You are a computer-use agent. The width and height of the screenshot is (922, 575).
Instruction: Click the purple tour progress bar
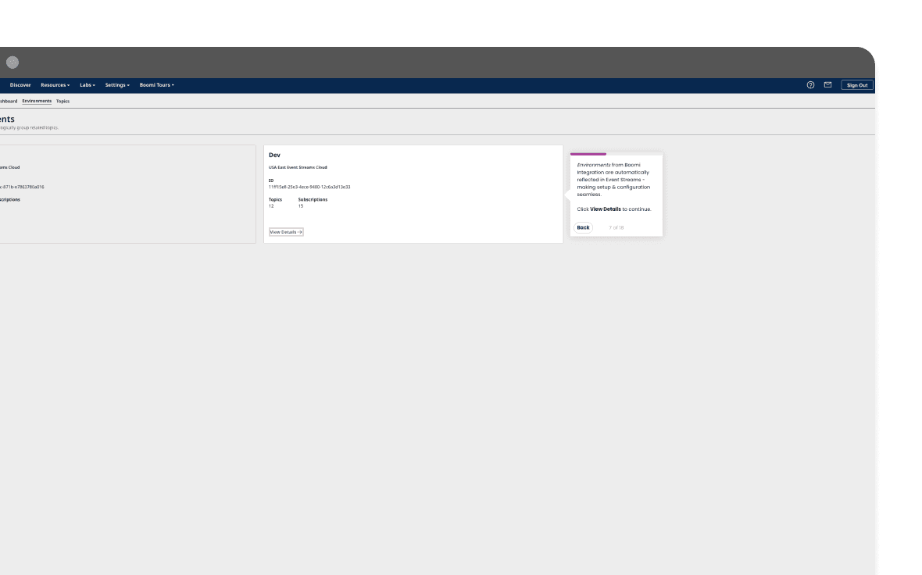pyautogui.click(x=588, y=154)
